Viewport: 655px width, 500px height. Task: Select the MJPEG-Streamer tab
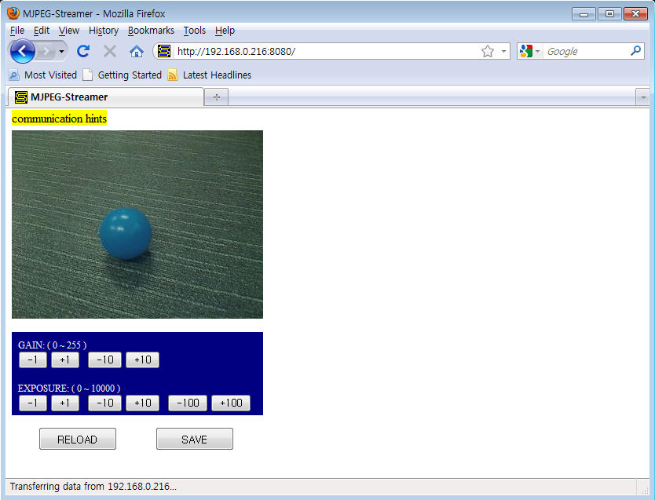click(106, 97)
